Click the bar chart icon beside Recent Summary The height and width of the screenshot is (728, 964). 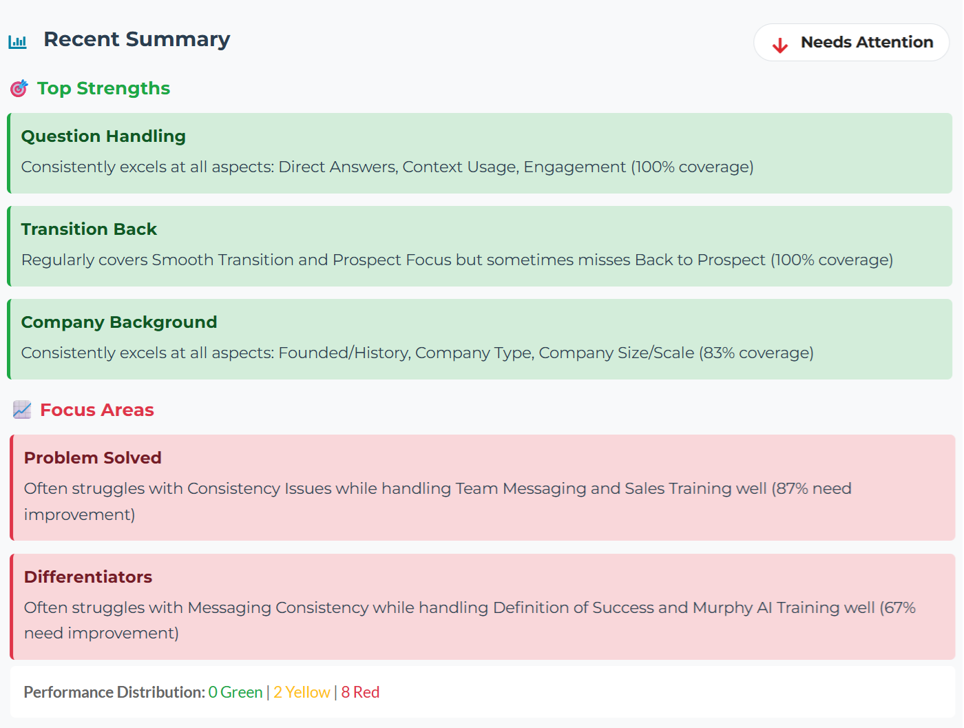17,41
